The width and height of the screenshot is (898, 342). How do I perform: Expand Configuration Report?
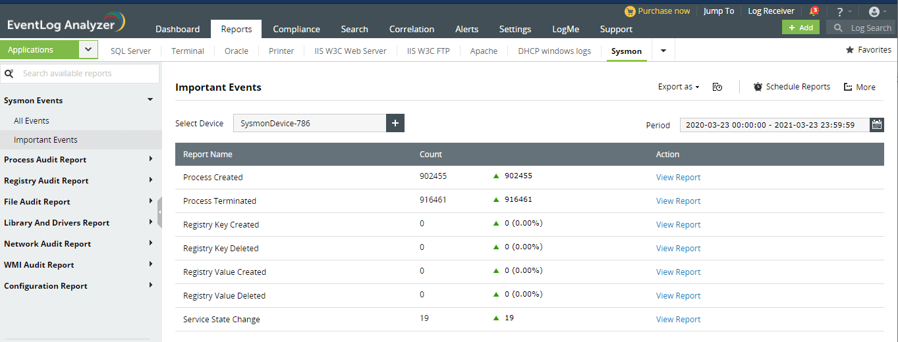[x=151, y=285]
